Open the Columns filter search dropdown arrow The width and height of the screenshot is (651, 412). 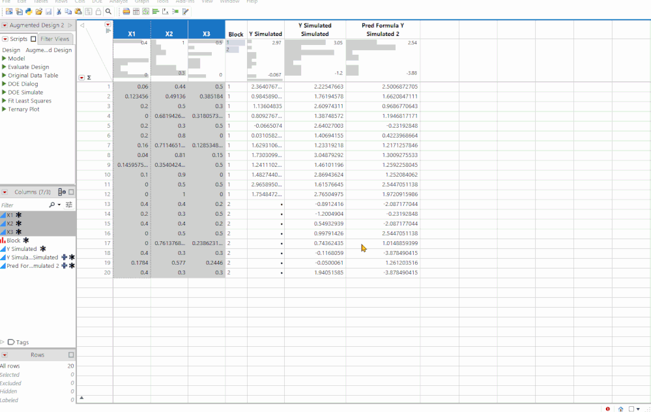click(59, 205)
